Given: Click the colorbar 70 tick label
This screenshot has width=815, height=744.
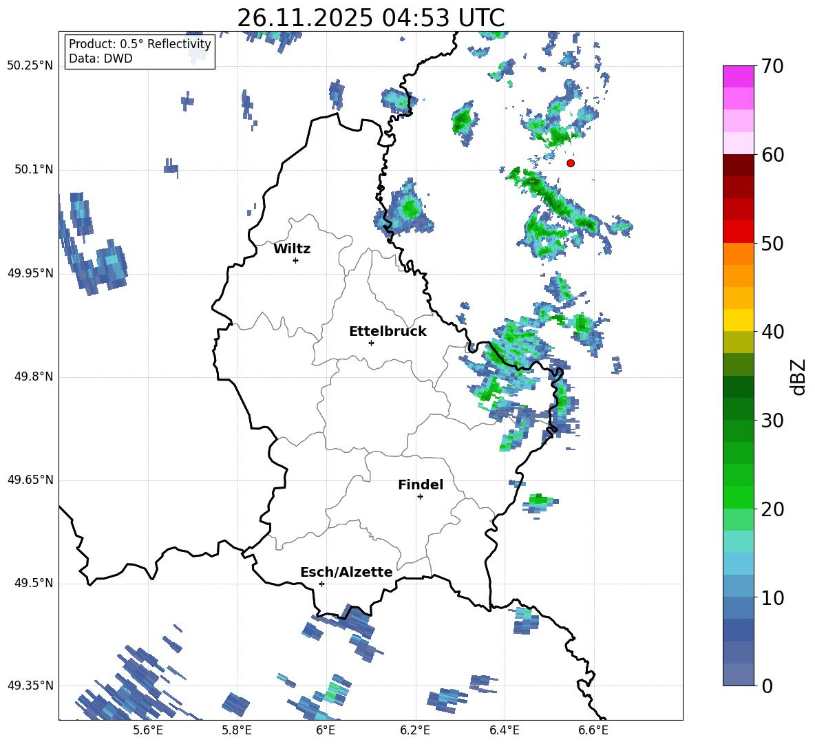Looking at the screenshot, I should [x=772, y=66].
